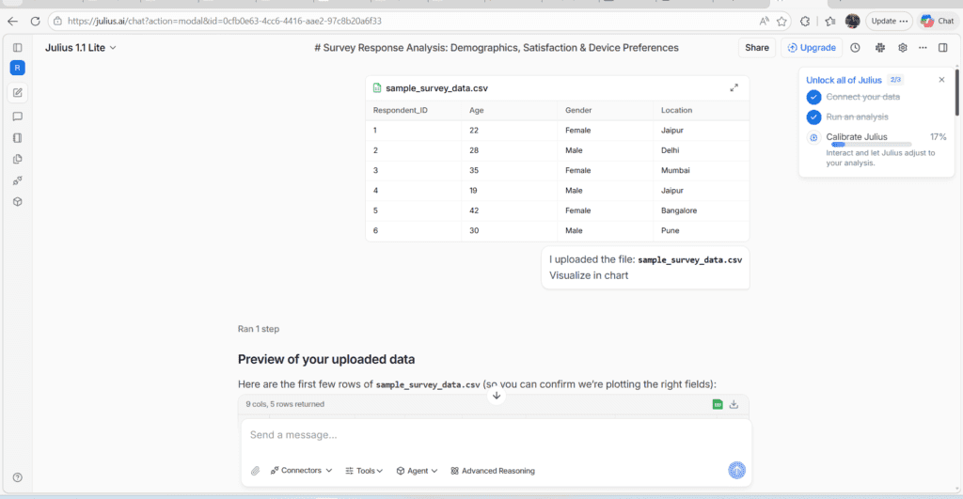Click the browser back arrow
The width and height of the screenshot is (963, 499).
(x=12, y=21)
